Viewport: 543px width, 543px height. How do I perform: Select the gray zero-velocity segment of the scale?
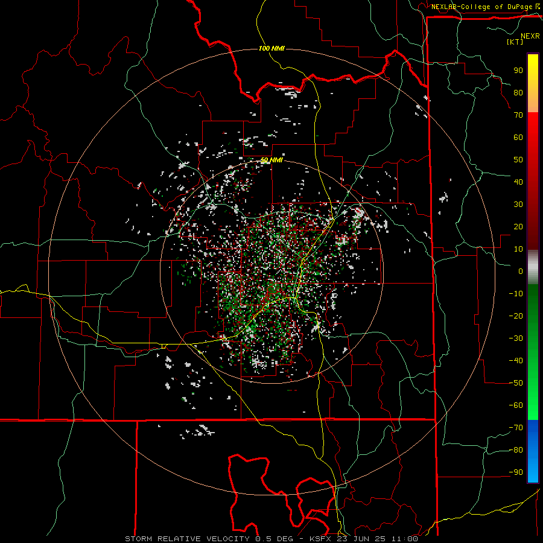pyautogui.click(x=533, y=267)
